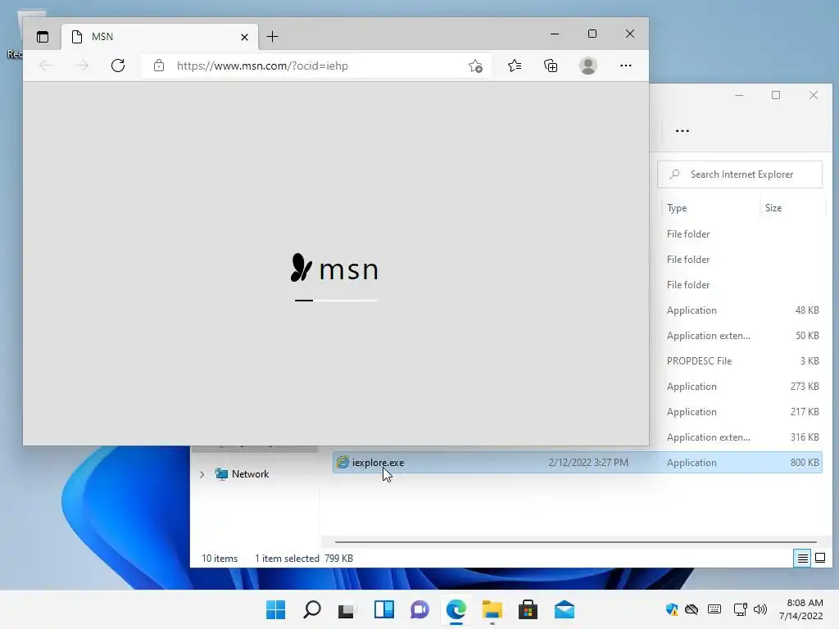This screenshot has width=839, height=629.
Task: Refresh the MSN page
Action: coord(118,66)
